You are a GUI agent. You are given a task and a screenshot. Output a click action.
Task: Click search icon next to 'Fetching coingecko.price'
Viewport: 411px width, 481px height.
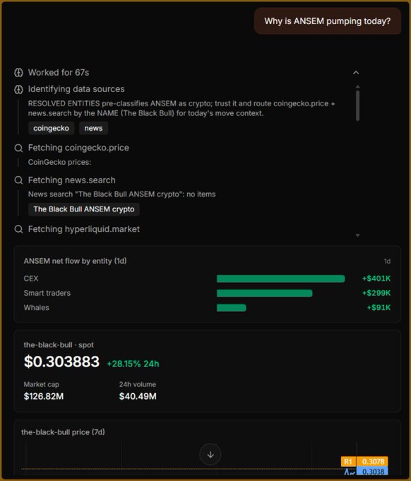(18, 148)
